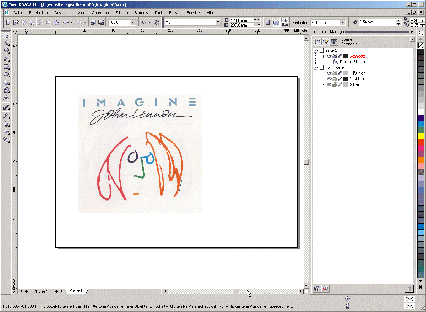This screenshot has width=426, height=312.
Task: Click the Open file icon
Action: (16, 22)
